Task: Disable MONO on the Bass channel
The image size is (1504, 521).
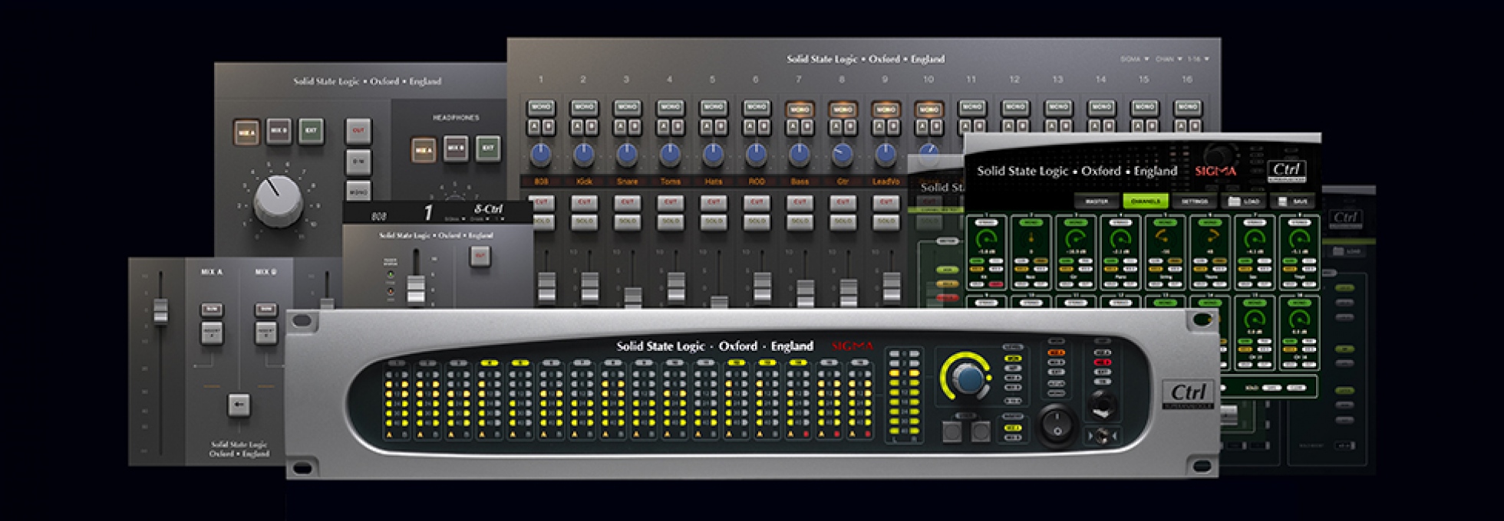Action: click(799, 110)
